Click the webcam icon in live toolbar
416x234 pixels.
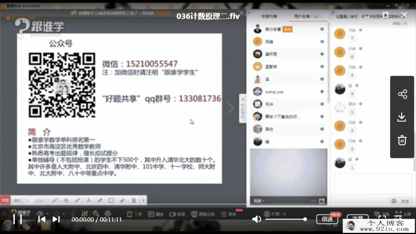pos(73,214)
